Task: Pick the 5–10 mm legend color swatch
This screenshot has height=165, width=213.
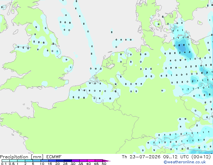Action: click(37, 161)
